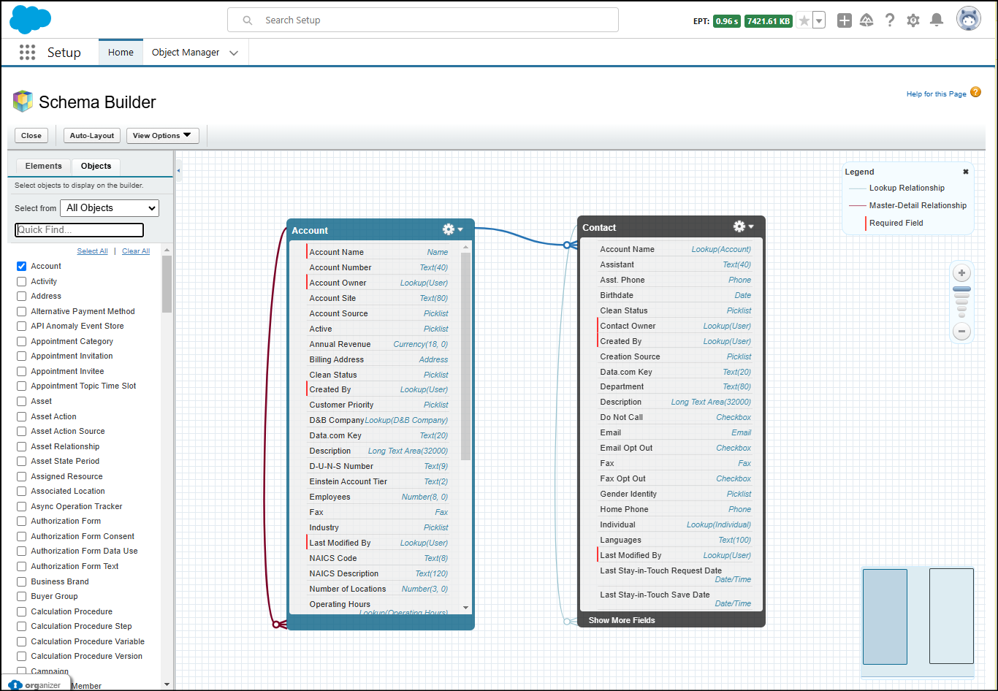Image resolution: width=998 pixels, height=691 pixels.
Task: Focus the Quick Find input
Action: pyautogui.click(x=80, y=230)
